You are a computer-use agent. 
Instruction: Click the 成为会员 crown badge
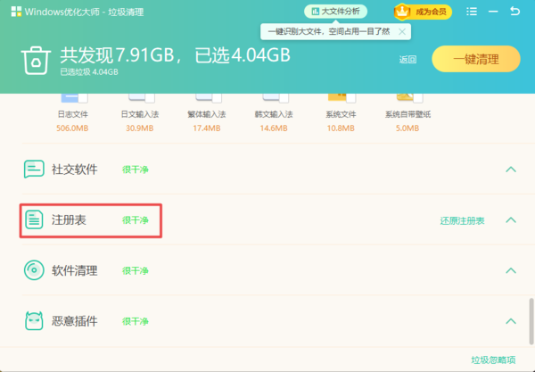[x=415, y=12]
